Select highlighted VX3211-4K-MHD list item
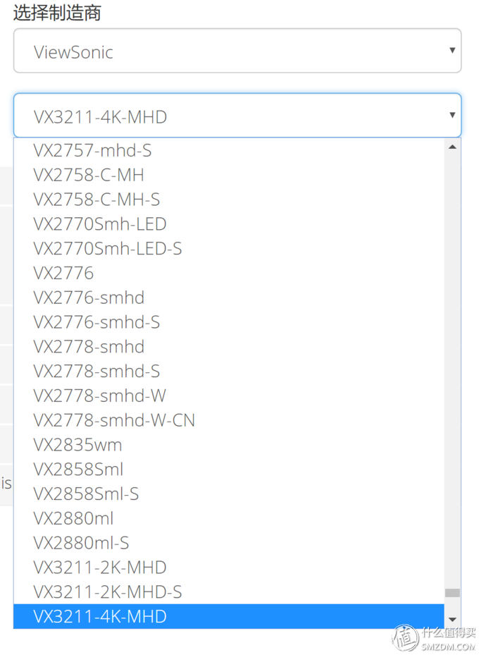Viewport: 479px width, 655px height. (x=100, y=617)
